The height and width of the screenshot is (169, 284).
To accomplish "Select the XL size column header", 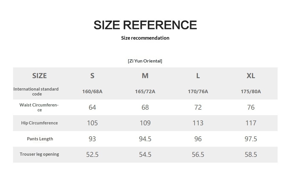I will point(251,76).
